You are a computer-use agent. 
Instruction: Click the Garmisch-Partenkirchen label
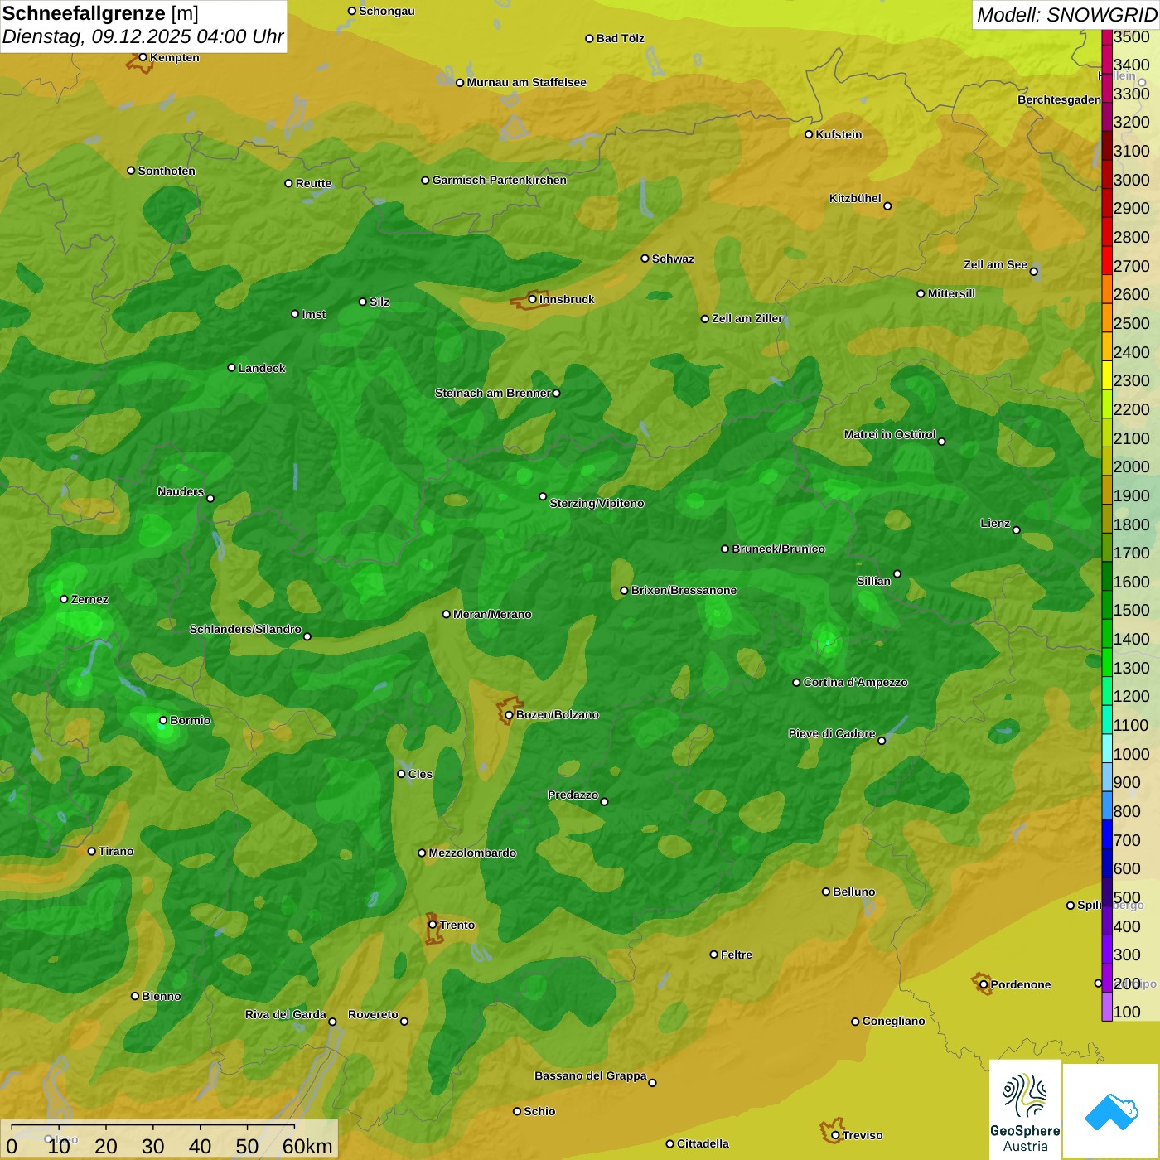click(x=500, y=180)
